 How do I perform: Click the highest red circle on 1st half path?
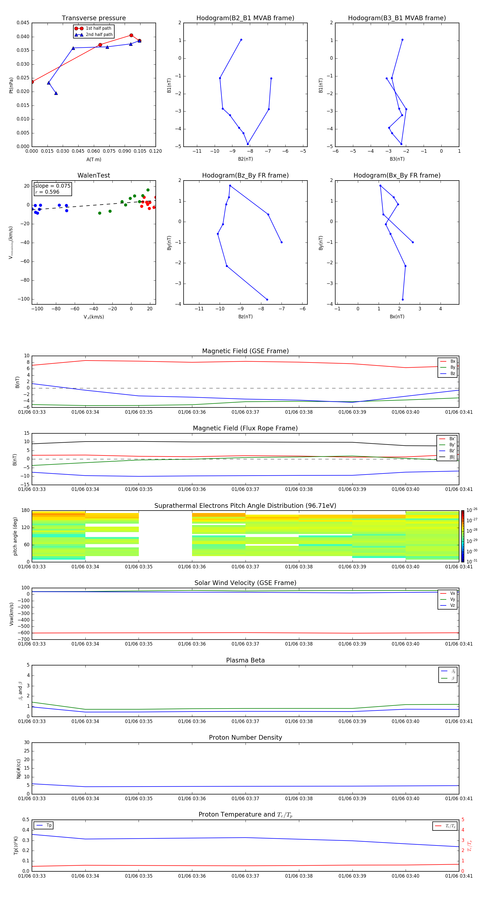(131, 35)
